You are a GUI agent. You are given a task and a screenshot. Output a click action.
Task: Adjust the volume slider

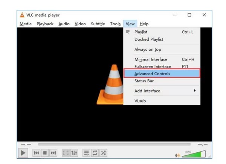pos(194,154)
